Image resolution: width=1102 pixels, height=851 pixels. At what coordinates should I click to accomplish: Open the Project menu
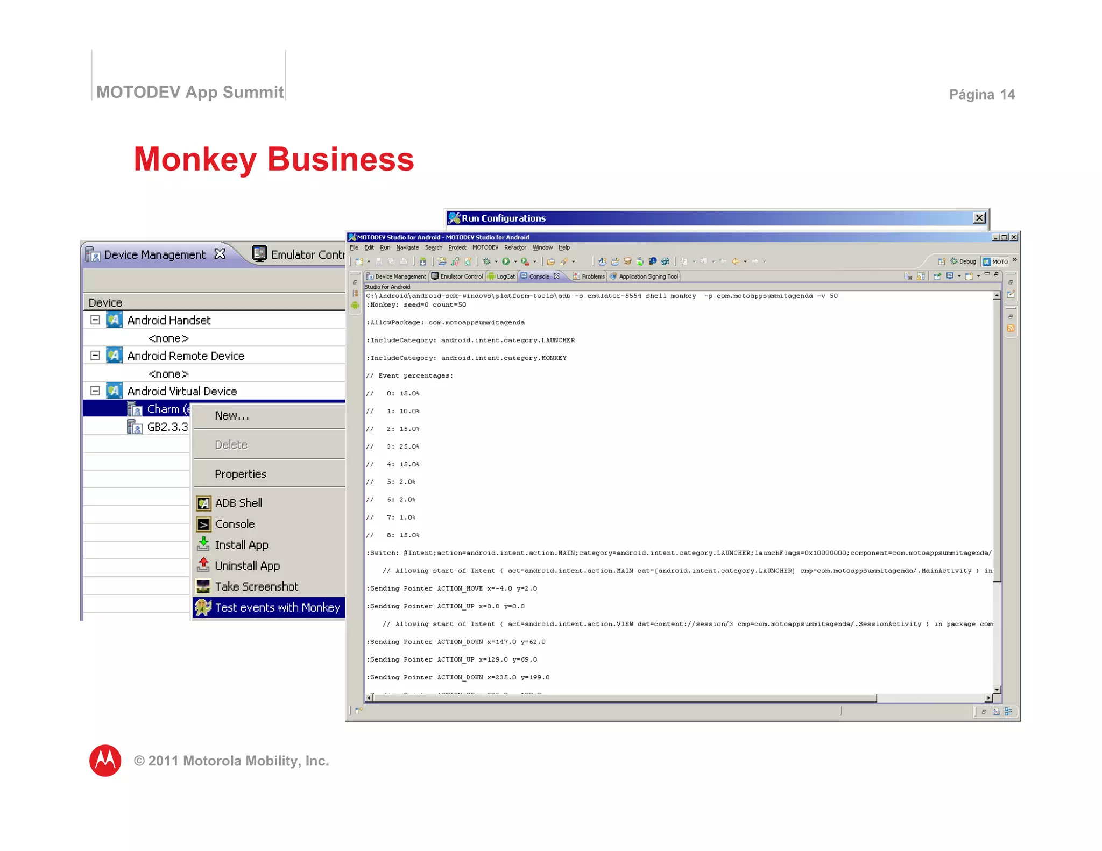click(457, 247)
